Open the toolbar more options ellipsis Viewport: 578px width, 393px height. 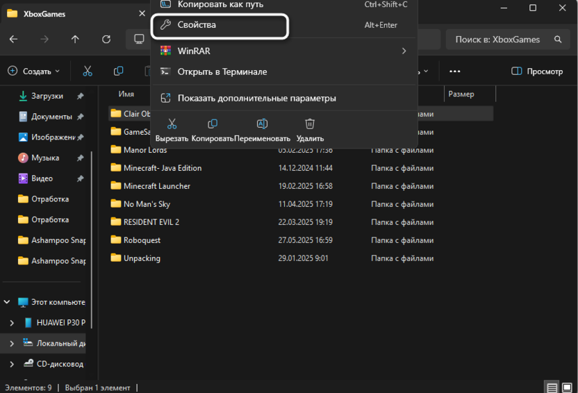pyautogui.click(x=455, y=71)
